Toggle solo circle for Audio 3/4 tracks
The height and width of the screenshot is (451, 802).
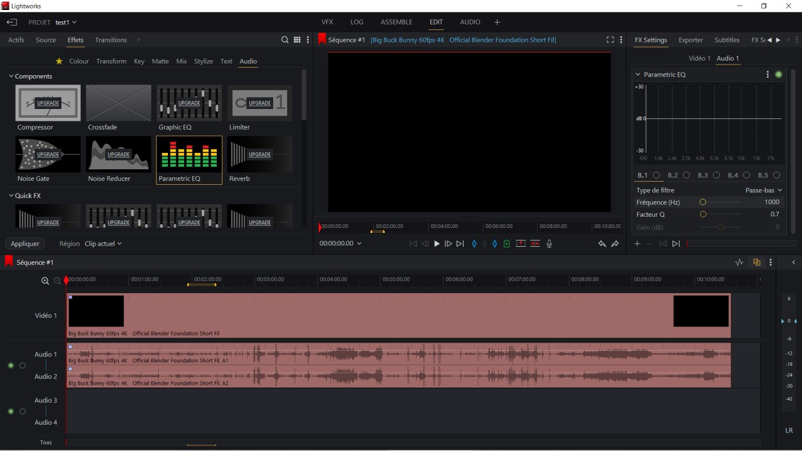pyautogui.click(x=23, y=412)
